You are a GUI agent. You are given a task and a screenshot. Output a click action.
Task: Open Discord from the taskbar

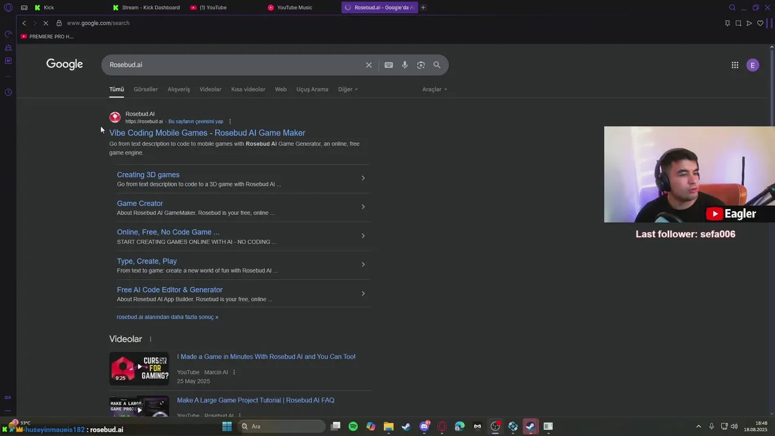tap(424, 426)
